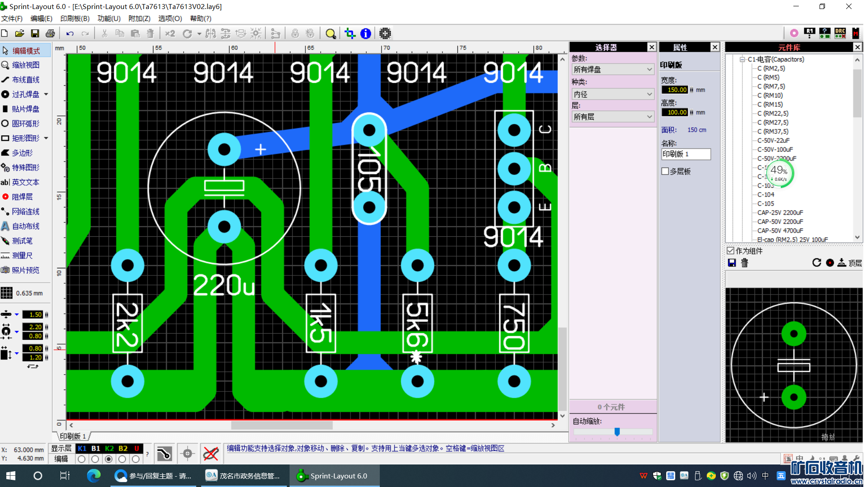The height and width of the screenshot is (487, 866).
Task: Select K1 layer radio button for editing
Action: (82, 459)
